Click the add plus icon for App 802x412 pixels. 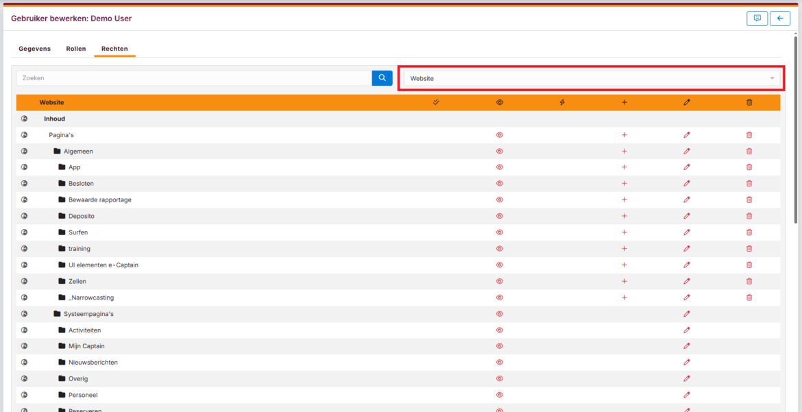624,167
